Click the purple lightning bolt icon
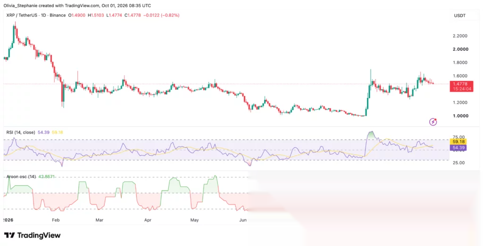Image resolution: width=483 pixels, height=246 pixels. pyautogui.click(x=433, y=122)
